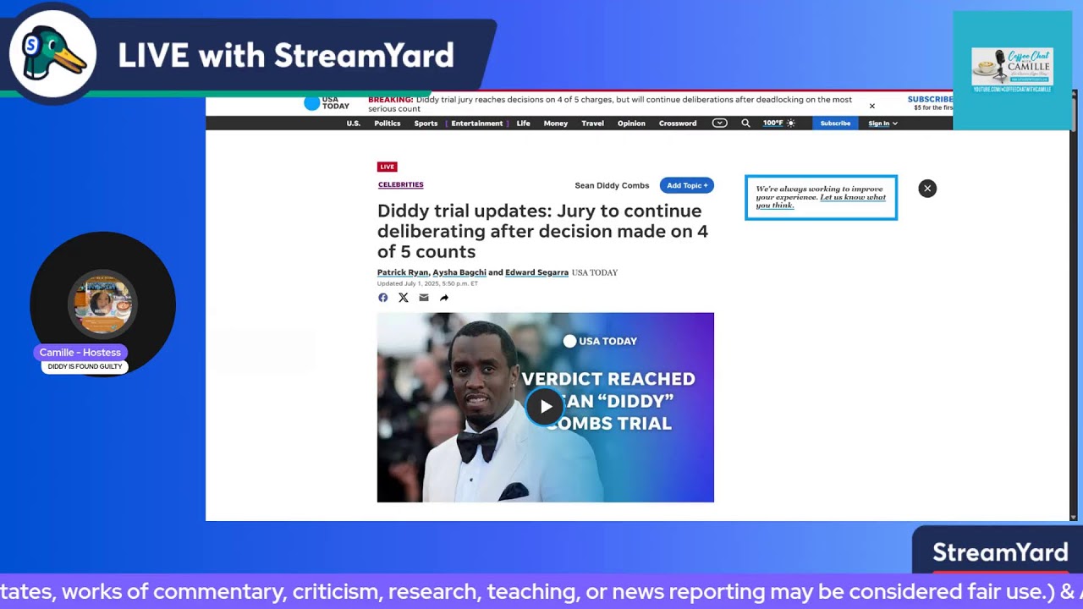
Task: Click the share arrow icon
Action: [444, 298]
